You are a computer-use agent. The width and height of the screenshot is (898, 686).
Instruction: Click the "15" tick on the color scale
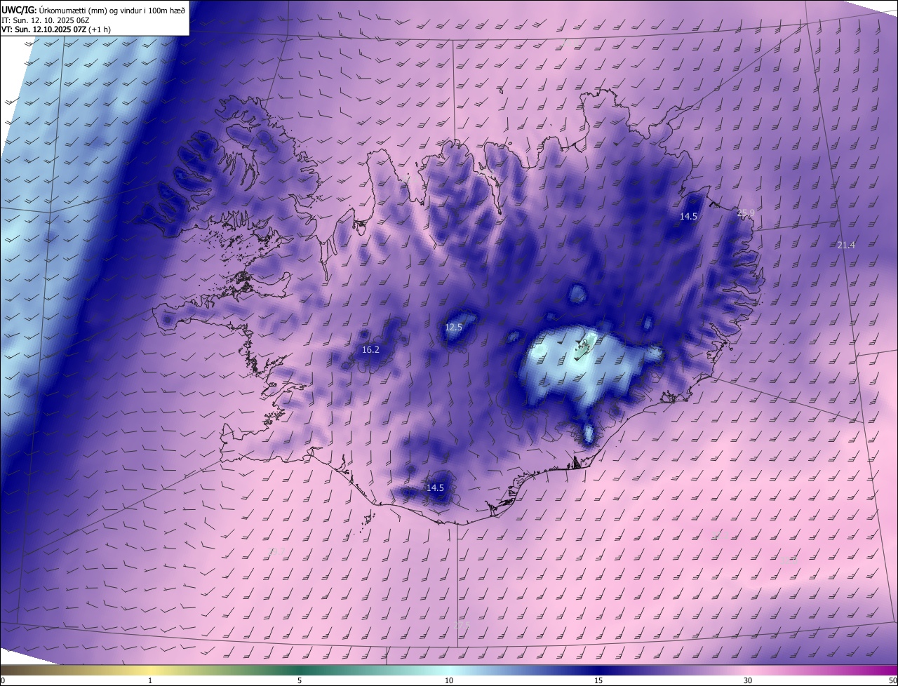(598, 680)
